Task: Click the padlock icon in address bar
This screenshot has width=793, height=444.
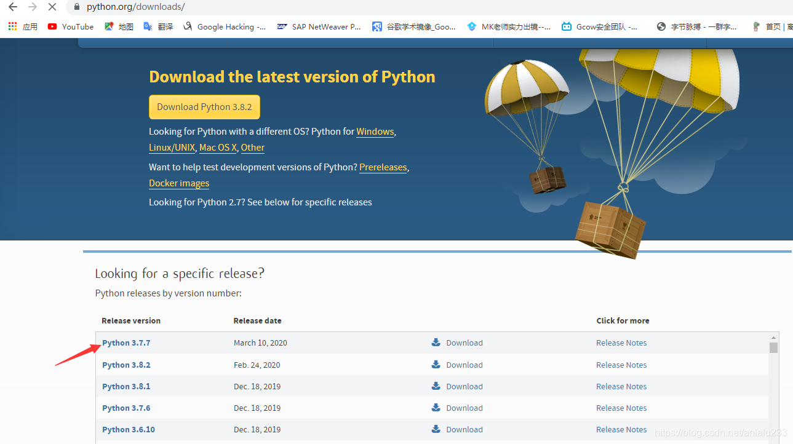Action: pyautogui.click(x=77, y=7)
